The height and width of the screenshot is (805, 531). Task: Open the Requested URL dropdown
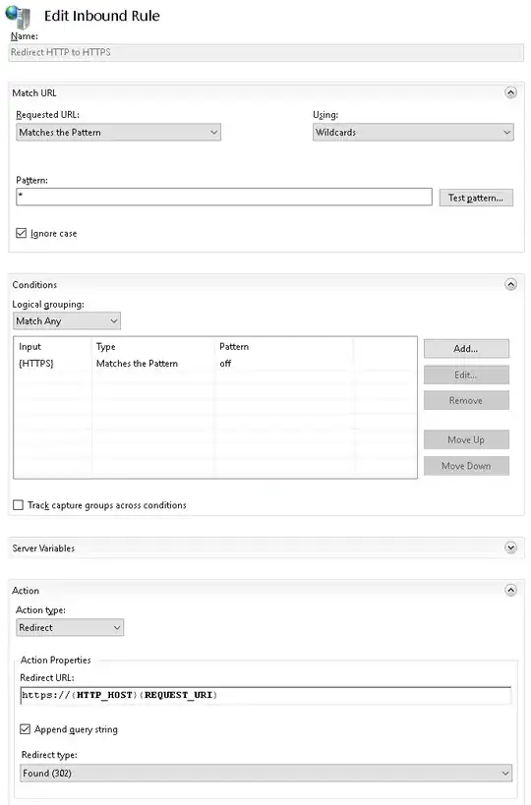(x=119, y=132)
